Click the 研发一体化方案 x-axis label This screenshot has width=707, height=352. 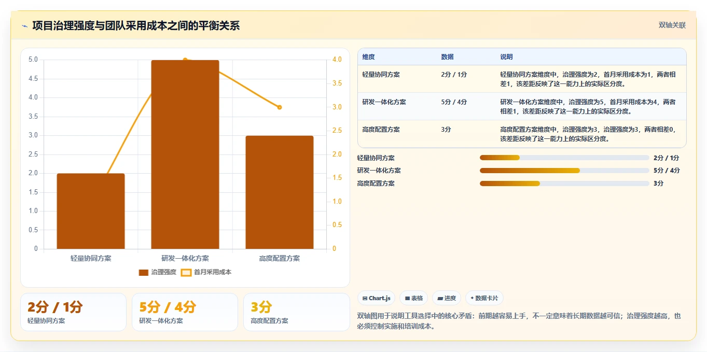point(185,258)
